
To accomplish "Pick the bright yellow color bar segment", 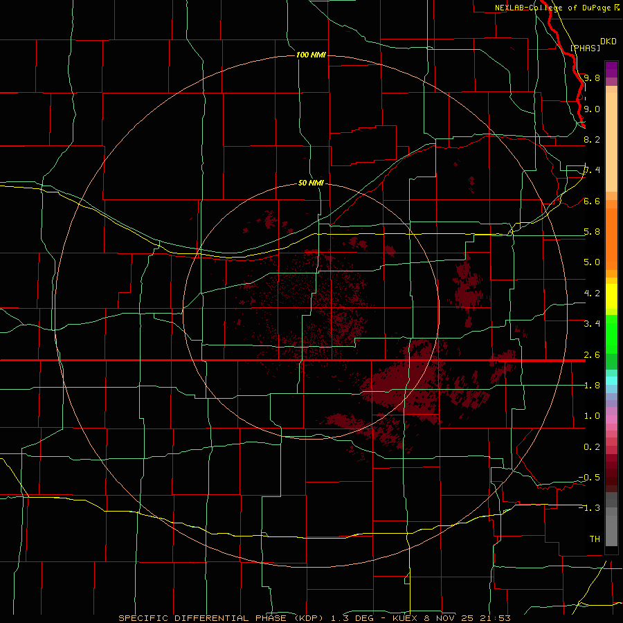I will 611,296.
